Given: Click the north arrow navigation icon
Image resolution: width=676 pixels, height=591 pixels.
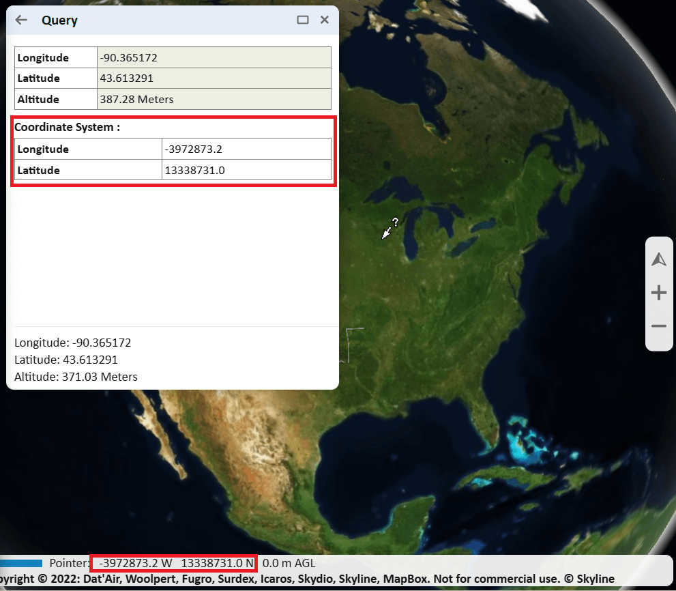Looking at the screenshot, I should [x=658, y=259].
